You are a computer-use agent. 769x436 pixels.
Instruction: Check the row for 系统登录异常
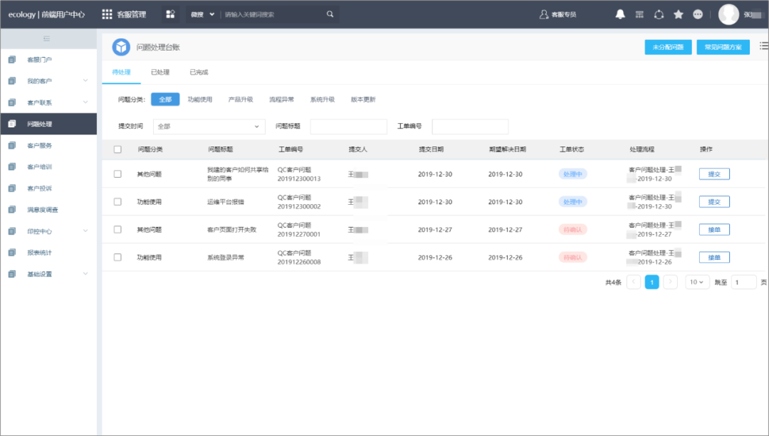[117, 257]
